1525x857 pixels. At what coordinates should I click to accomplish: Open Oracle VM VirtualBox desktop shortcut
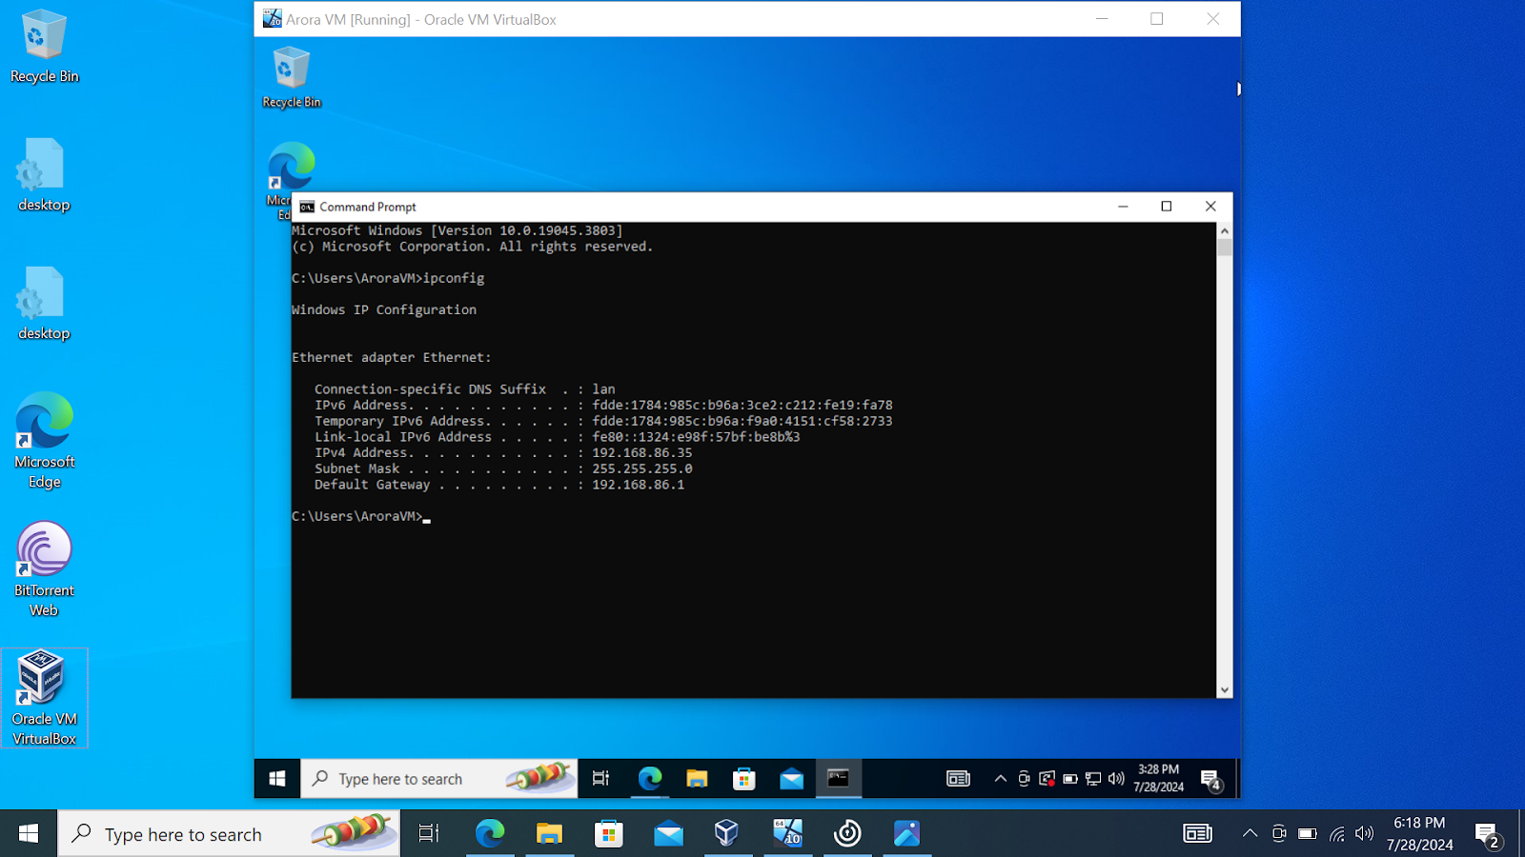pos(44,697)
